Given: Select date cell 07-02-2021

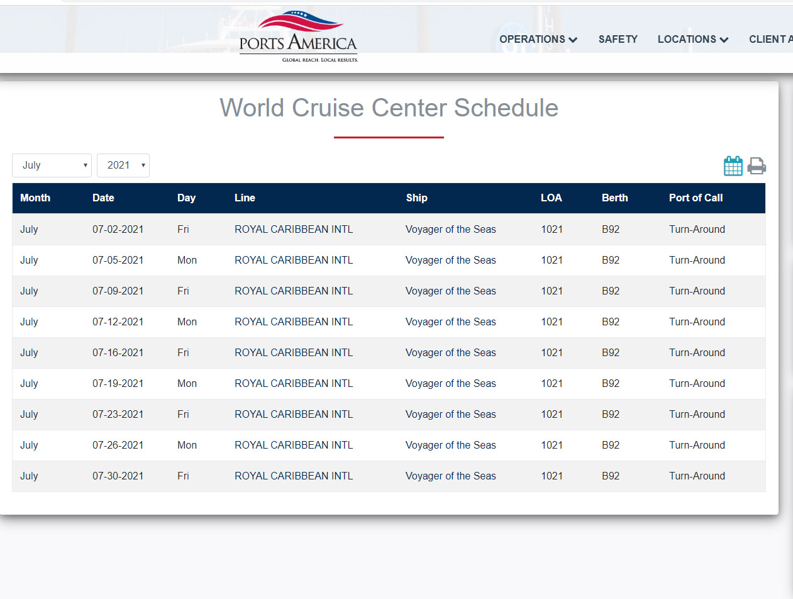Looking at the screenshot, I should coord(118,229).
